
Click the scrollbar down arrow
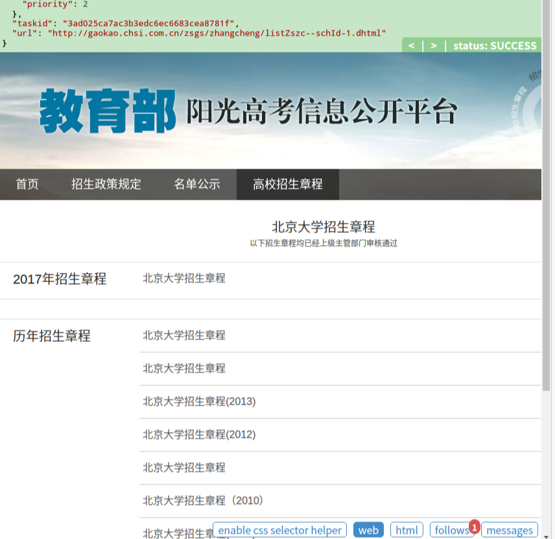(x=546, y=536)
